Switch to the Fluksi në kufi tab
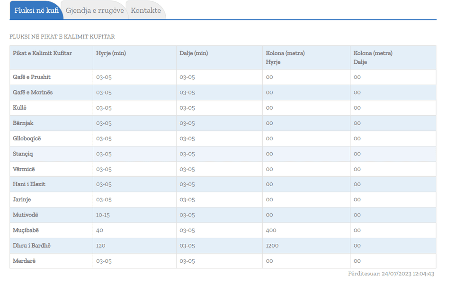Screen dimensions: 464x284 (36, 10)
